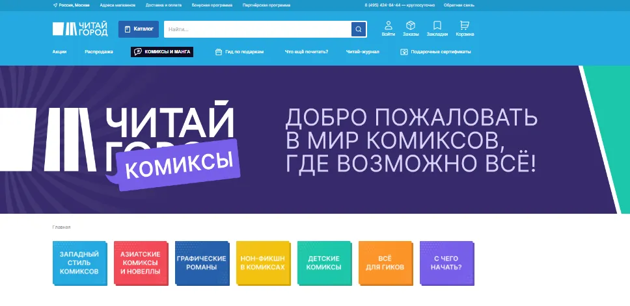This screenshot has height=306, width=630.
Task: Select the red Азиатские комиксы и новеллы tile
Action: pyautogui.click(x=141, y=263)
